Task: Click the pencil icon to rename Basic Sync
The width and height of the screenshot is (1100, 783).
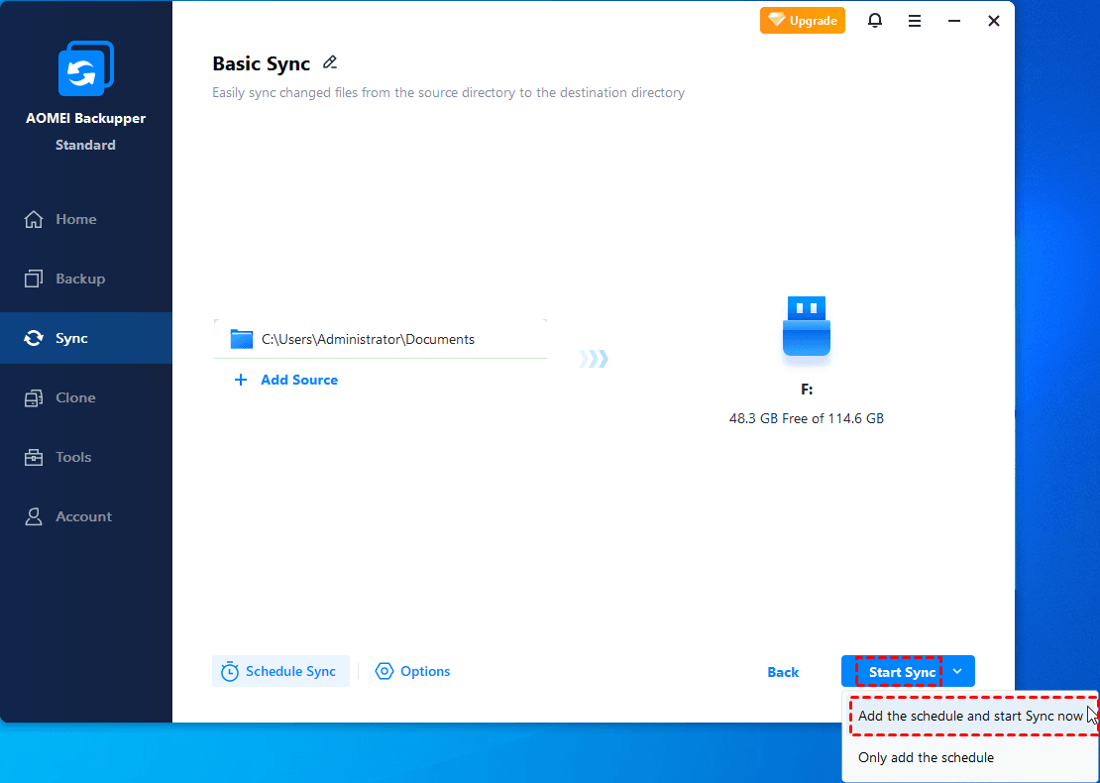Action: (x=330, y=63)
